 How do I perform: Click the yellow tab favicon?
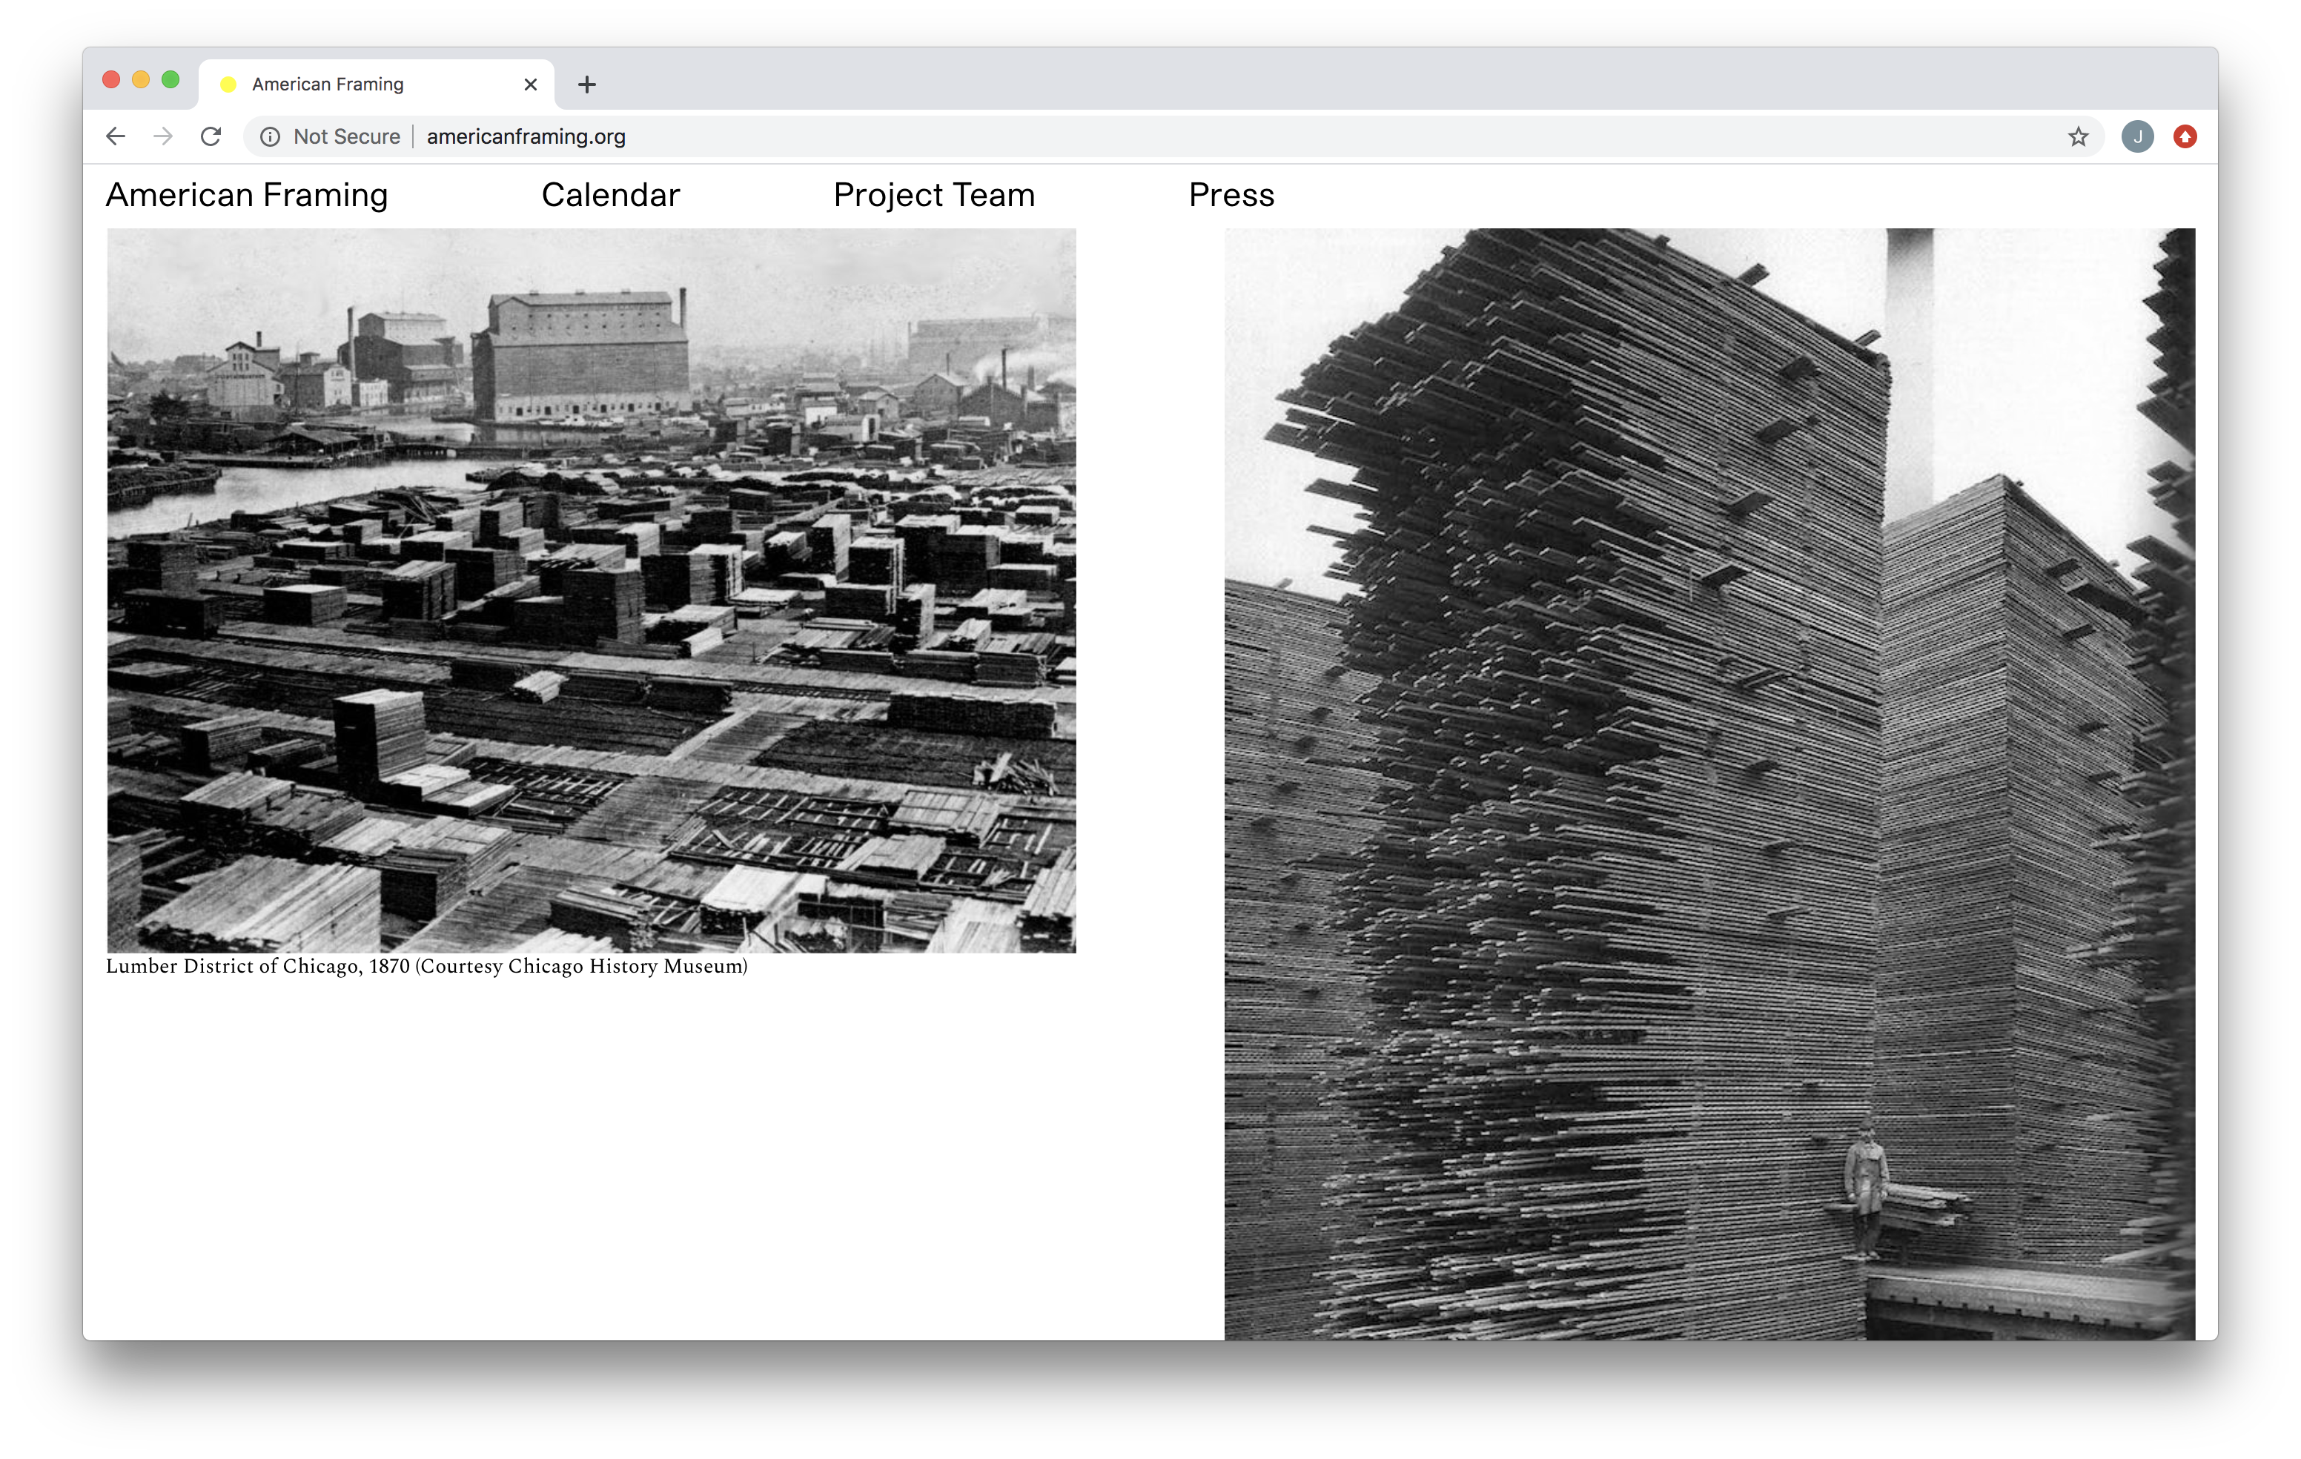click(x=228, y=85)
